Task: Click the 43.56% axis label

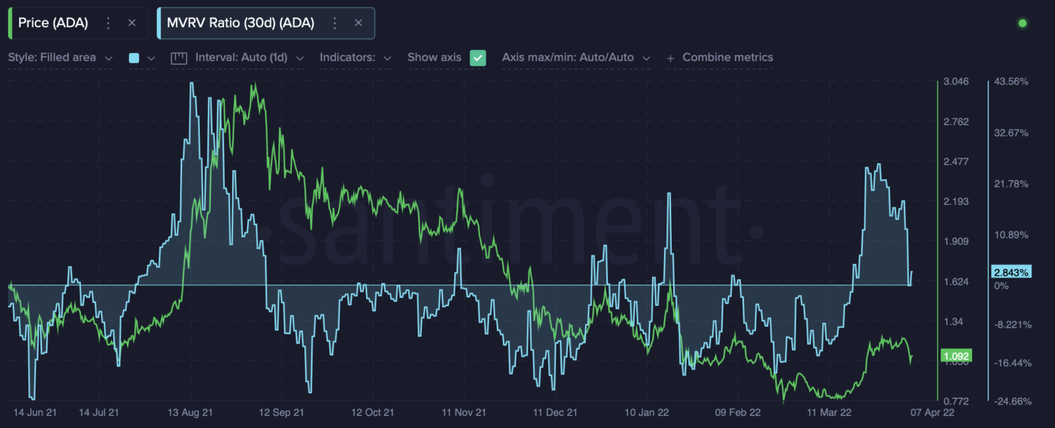Action: (1011, 81)
